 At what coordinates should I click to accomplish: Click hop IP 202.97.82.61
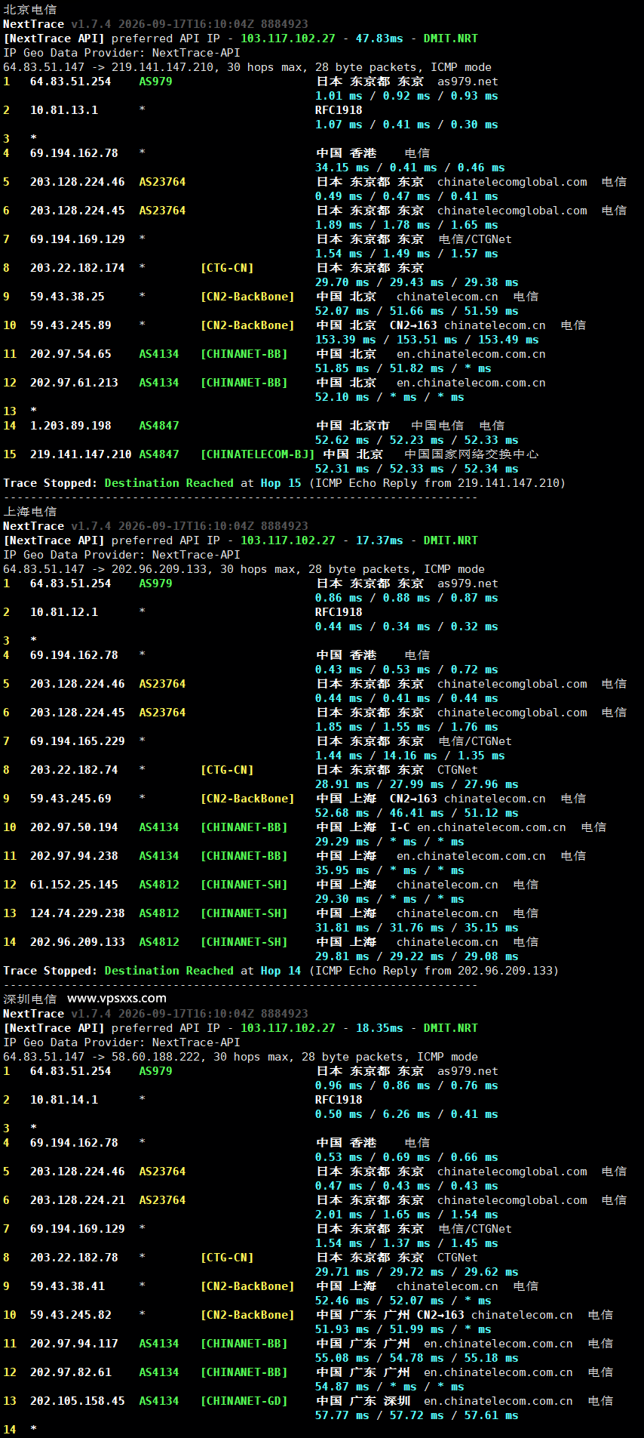point(71,1372)
